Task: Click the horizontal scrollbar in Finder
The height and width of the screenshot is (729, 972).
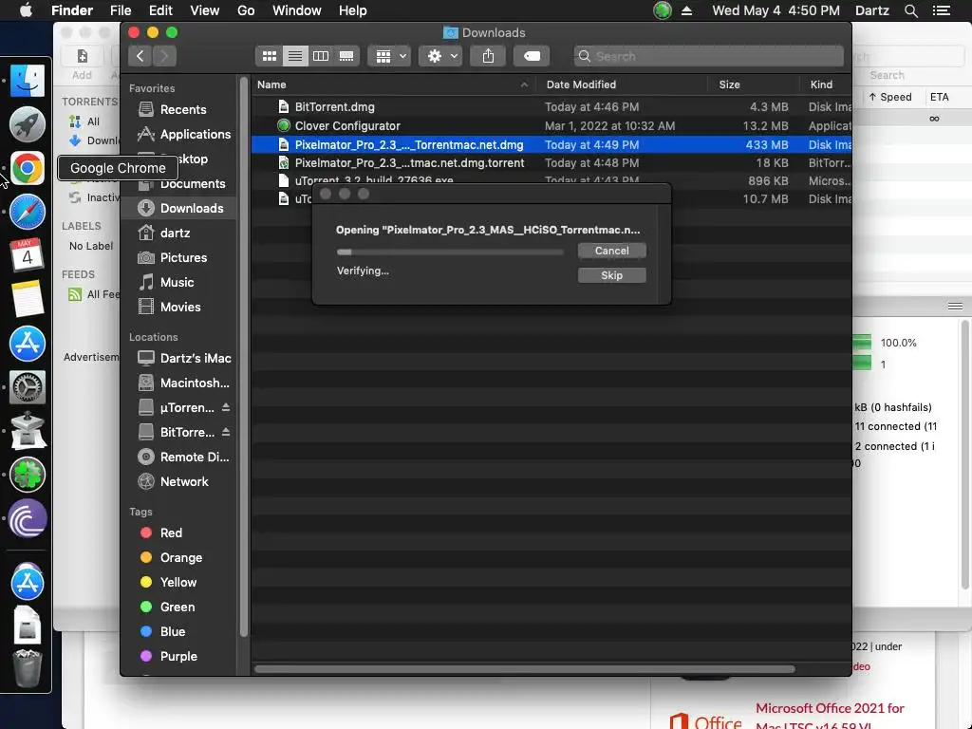Action: coord(524,669)
